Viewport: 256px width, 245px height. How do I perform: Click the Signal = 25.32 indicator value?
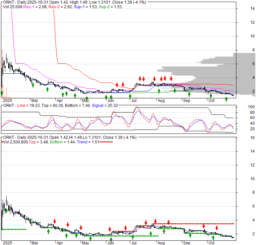(x=105, y=106)
